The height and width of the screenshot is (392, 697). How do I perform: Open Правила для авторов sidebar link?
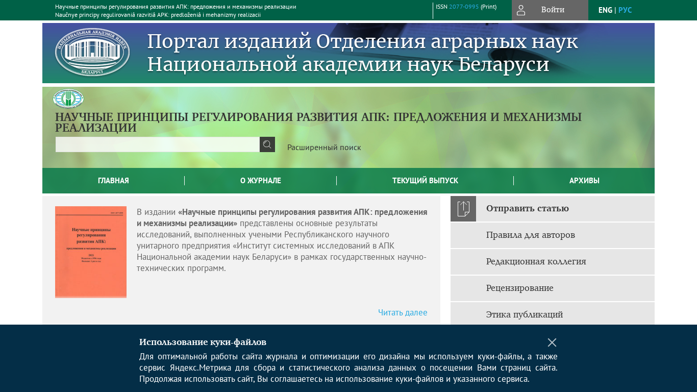coord(531,235)
